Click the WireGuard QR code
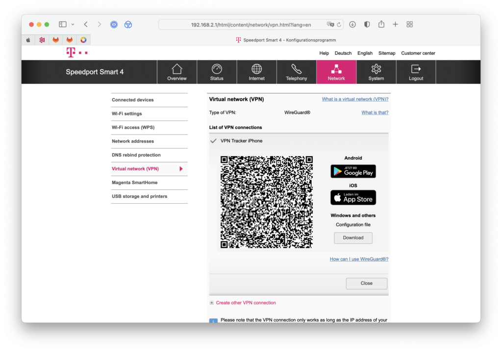Image resolution: width=502 pixels, height=351 pixels. [x=266, y=202]
